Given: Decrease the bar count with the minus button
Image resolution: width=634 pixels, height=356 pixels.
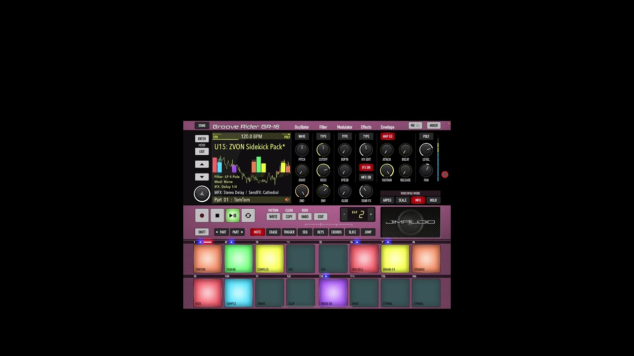Looking at the screenshot, I should click(x=344, y=214).
